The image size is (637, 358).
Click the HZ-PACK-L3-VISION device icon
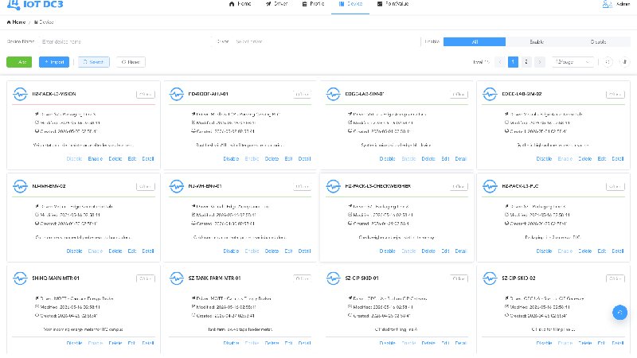click(x=20, y=94)
